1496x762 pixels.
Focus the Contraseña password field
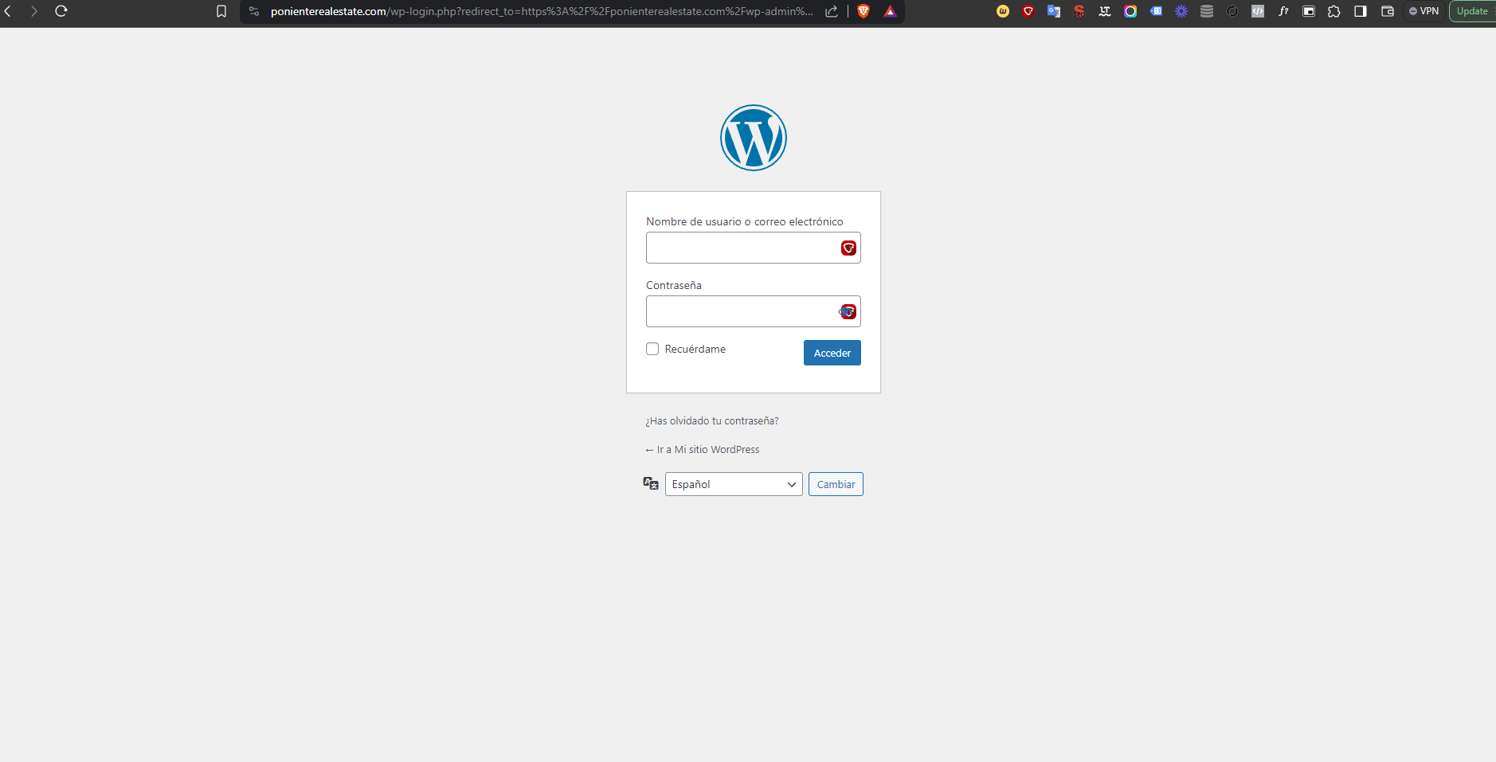coord(754,311)
